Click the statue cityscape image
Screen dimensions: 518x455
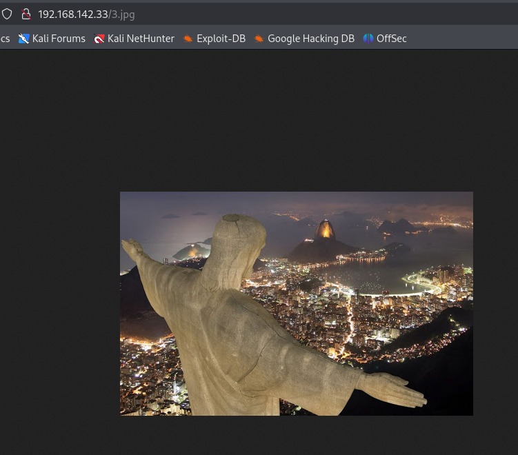(x=297, y=303)
